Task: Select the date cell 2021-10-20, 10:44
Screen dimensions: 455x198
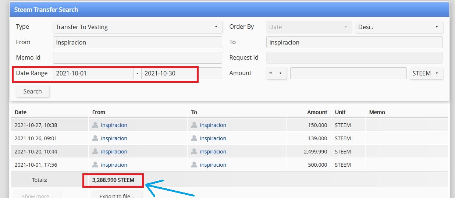Action: tap(36, 152)
